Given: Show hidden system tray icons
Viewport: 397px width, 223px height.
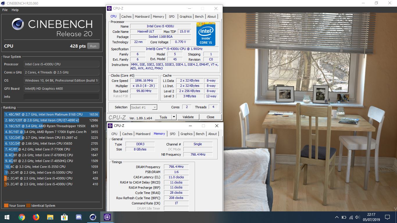Looking at the screenshot, I should coord(337,217).
